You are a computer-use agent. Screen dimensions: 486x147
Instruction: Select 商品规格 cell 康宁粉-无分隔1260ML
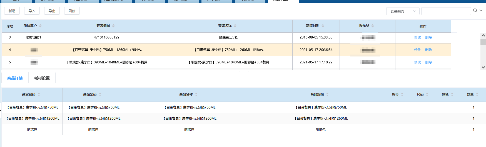(x=320, y=118)
